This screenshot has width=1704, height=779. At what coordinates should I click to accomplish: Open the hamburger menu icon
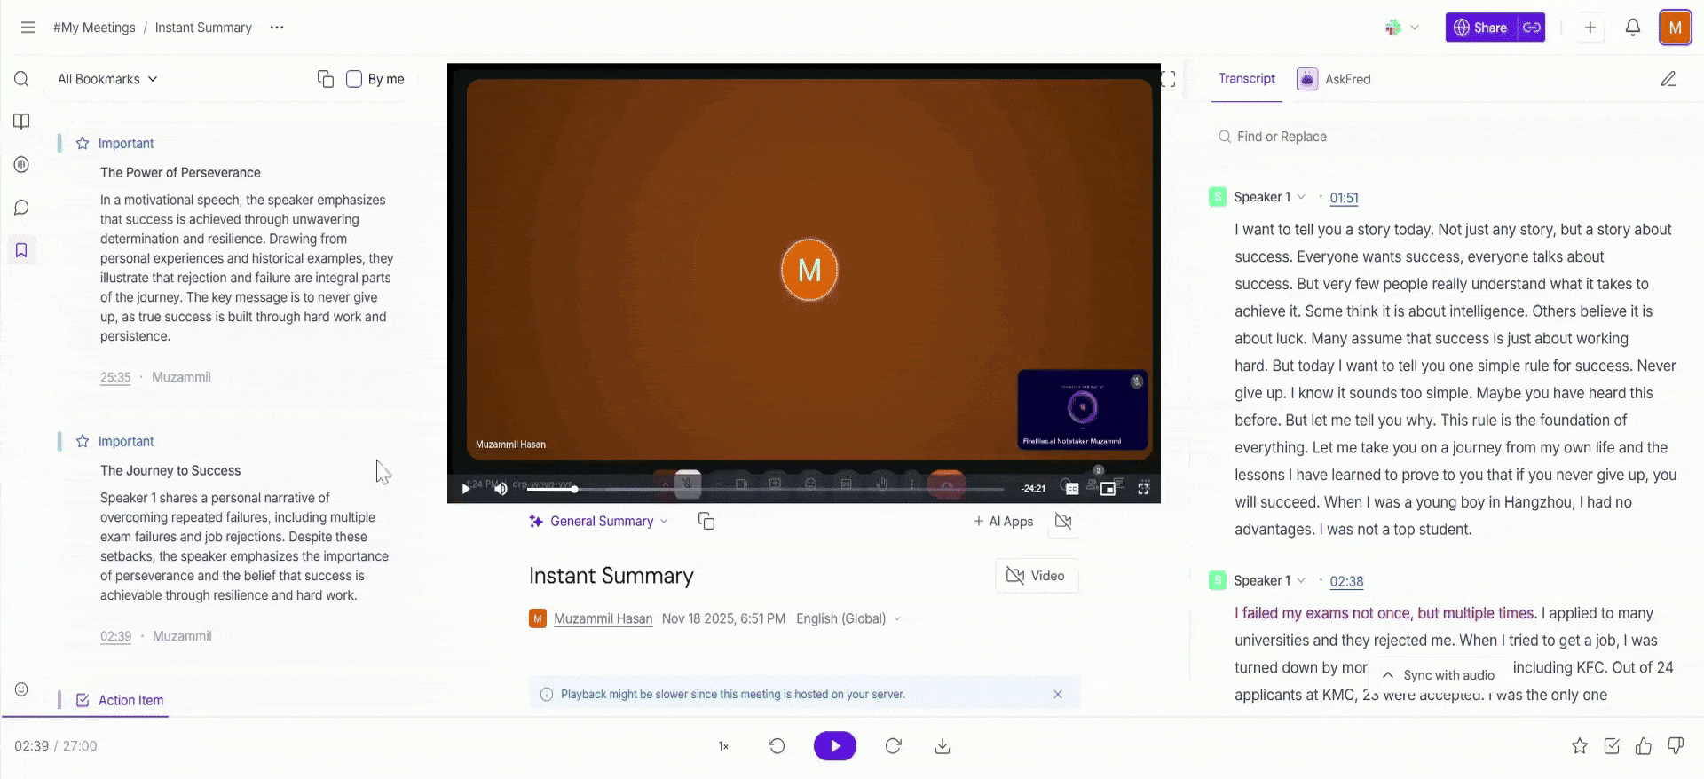[x=28, y=28]
